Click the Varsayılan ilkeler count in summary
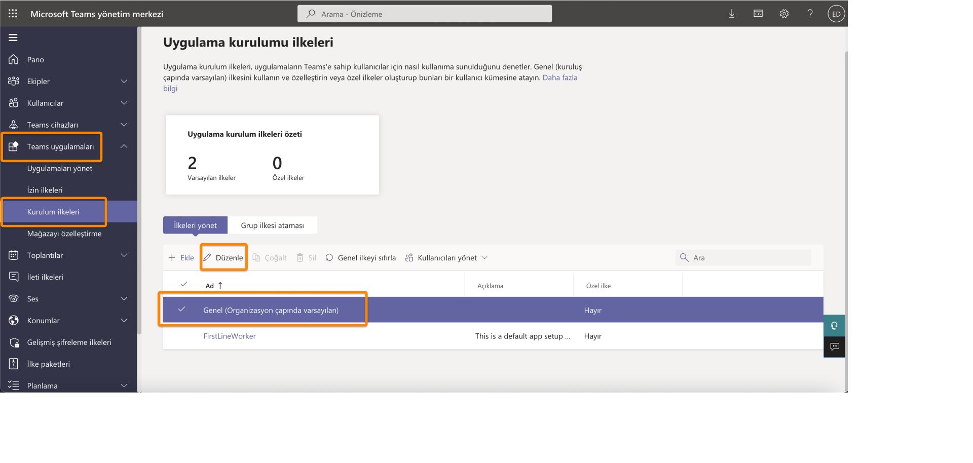 (x=192, y=163)
